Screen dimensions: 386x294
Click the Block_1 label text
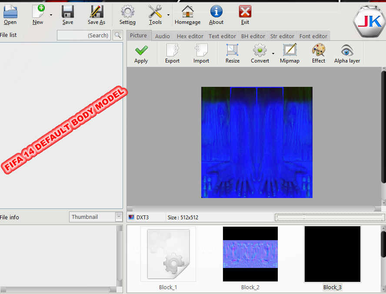point(168,287)
